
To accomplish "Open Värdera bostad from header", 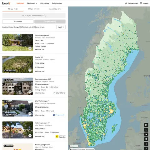I will 131,3.
